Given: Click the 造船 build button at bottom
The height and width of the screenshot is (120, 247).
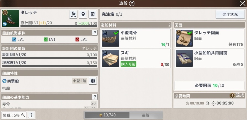Looking at the screenshot, I should [145, 115].
